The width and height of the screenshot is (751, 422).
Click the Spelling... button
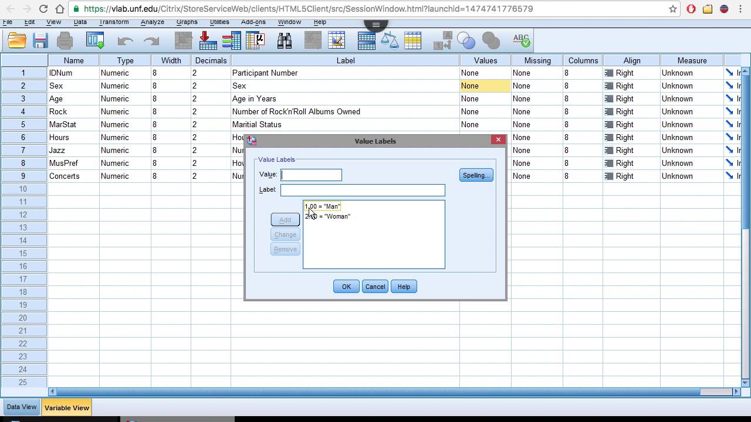pos(476,175)
